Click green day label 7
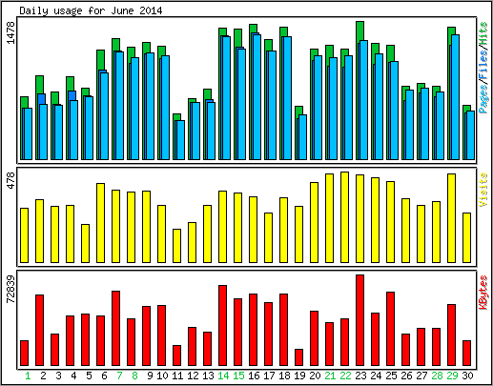The width and height of the screenshot is (493, 386). [119, 376]
